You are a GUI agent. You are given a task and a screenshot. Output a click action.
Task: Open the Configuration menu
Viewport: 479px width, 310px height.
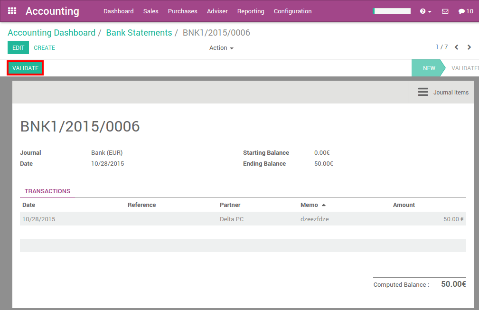[292, 11]
